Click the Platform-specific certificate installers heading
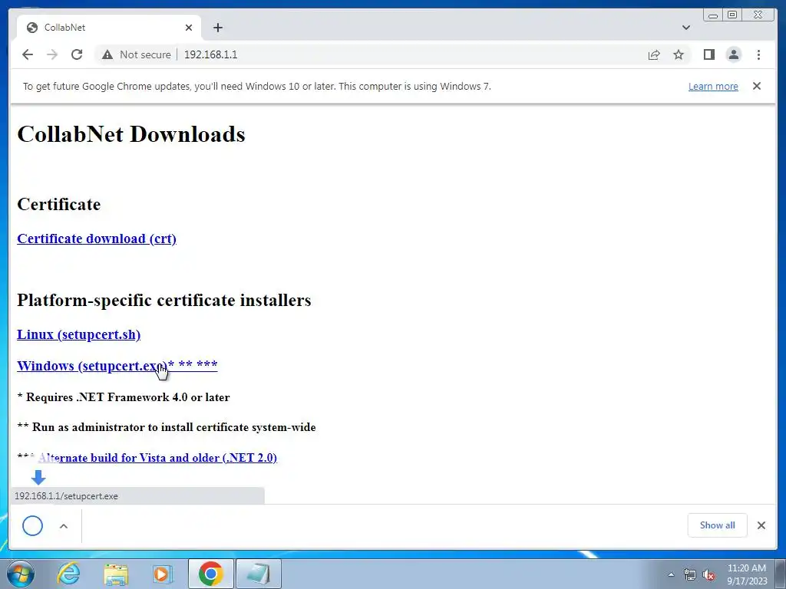Viewport: 786px width, 589px height. tap(164, 300)
